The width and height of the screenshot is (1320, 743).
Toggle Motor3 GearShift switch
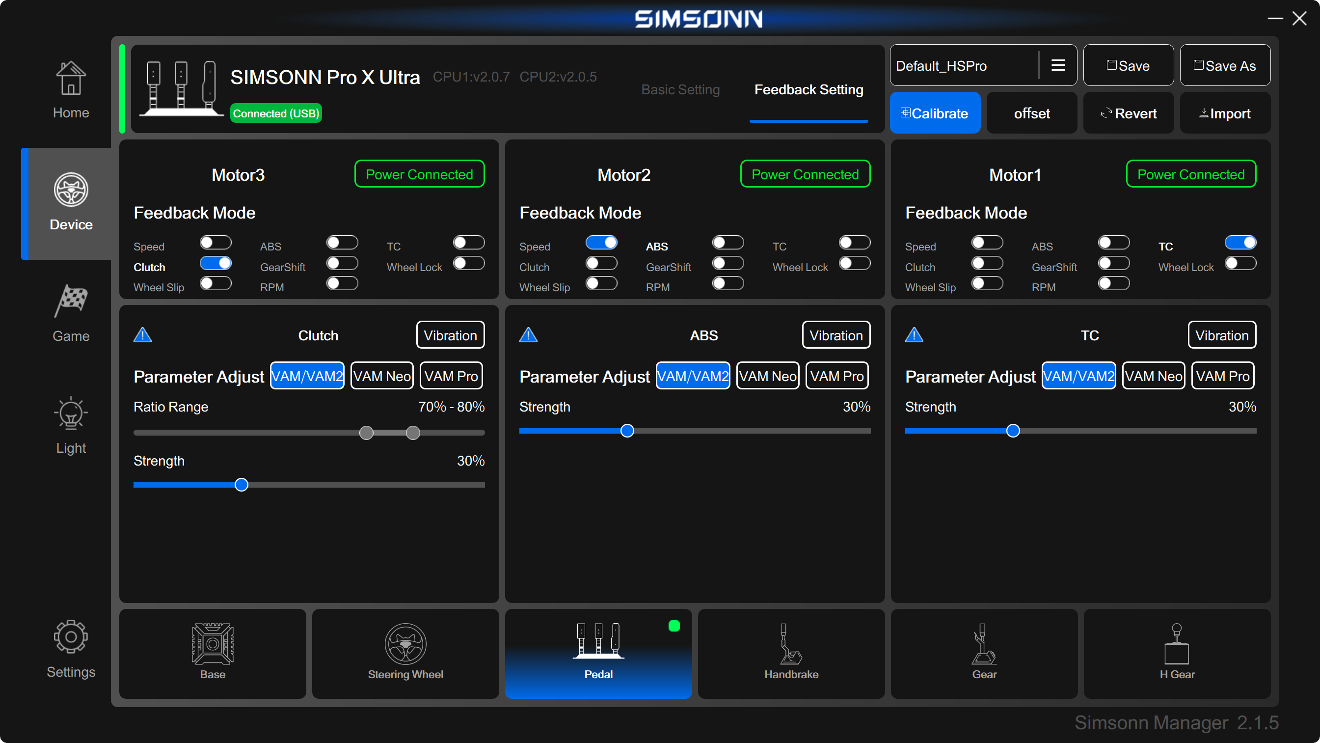pos(342,263)
